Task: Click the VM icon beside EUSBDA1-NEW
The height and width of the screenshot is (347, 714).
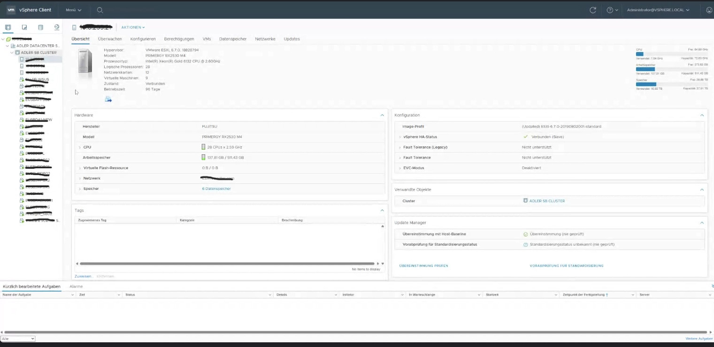Action: pos(22,120)
